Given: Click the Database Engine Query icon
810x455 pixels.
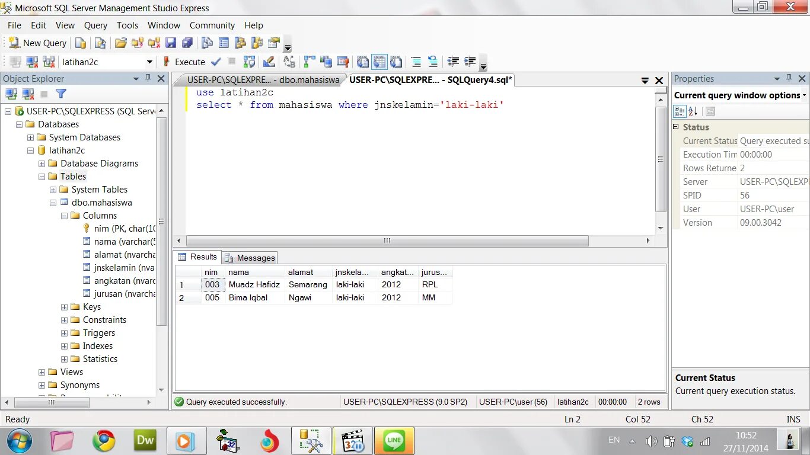Looking at the screenshot, I should [81, 43].
